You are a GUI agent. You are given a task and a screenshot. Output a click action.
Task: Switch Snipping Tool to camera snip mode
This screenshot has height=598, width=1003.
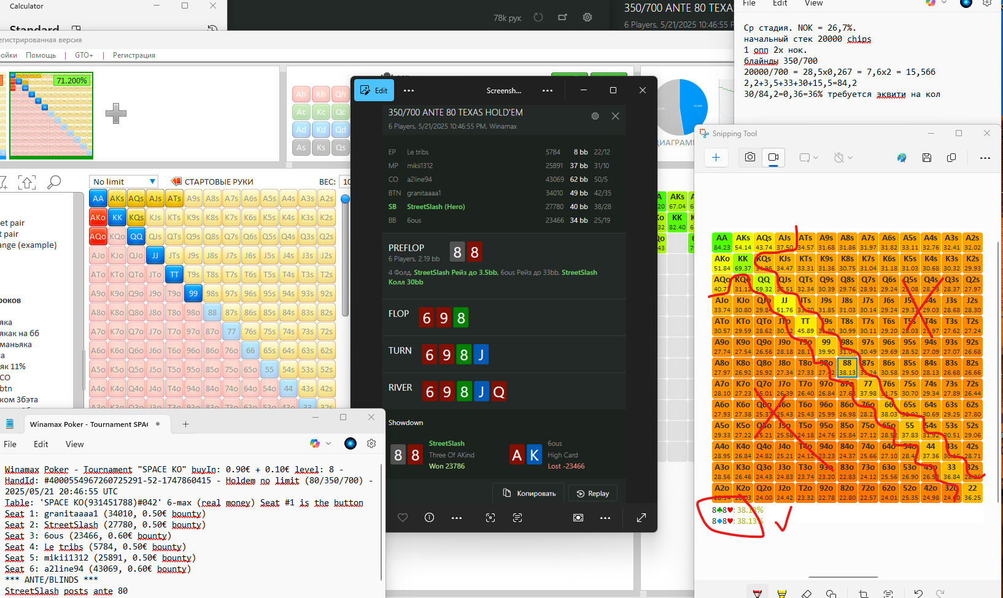pos(750,158)
